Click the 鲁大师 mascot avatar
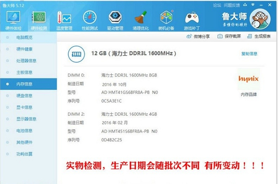278x184 pixels. tap(260, 19)
